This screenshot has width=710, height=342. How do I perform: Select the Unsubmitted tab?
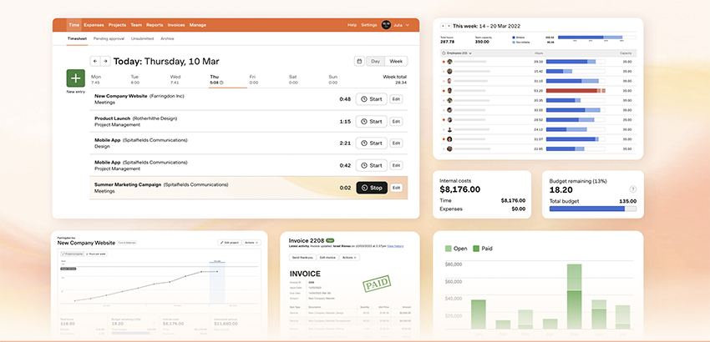(x=142, y=39)
